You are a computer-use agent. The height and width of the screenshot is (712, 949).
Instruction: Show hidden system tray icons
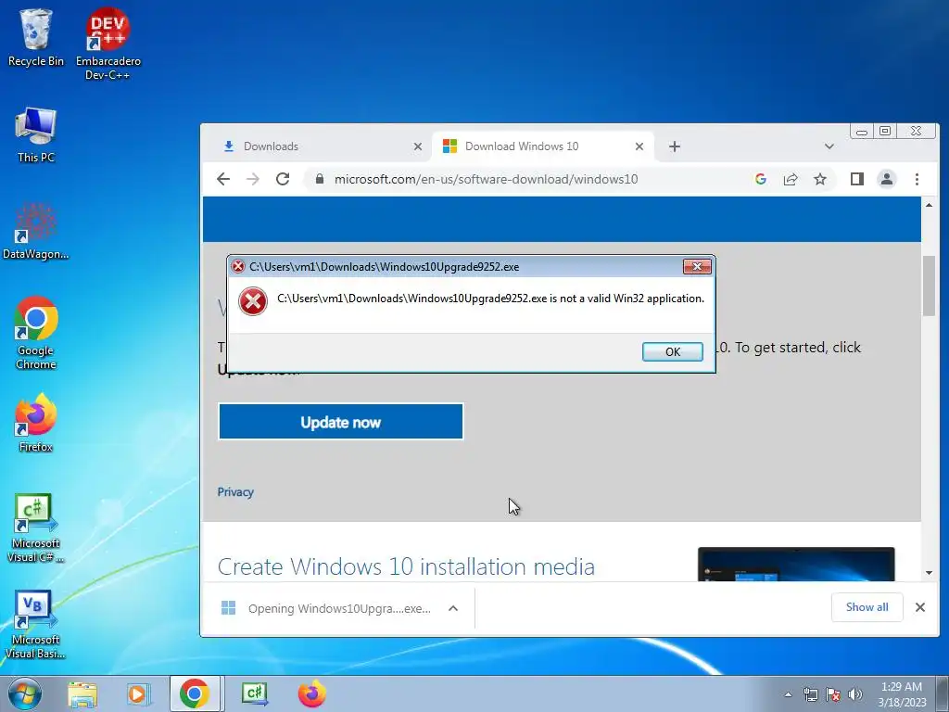[x=788, y=694]
